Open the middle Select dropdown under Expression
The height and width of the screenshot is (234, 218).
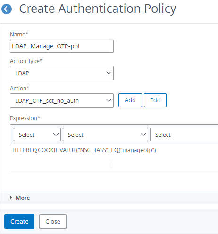click(105, 135)
